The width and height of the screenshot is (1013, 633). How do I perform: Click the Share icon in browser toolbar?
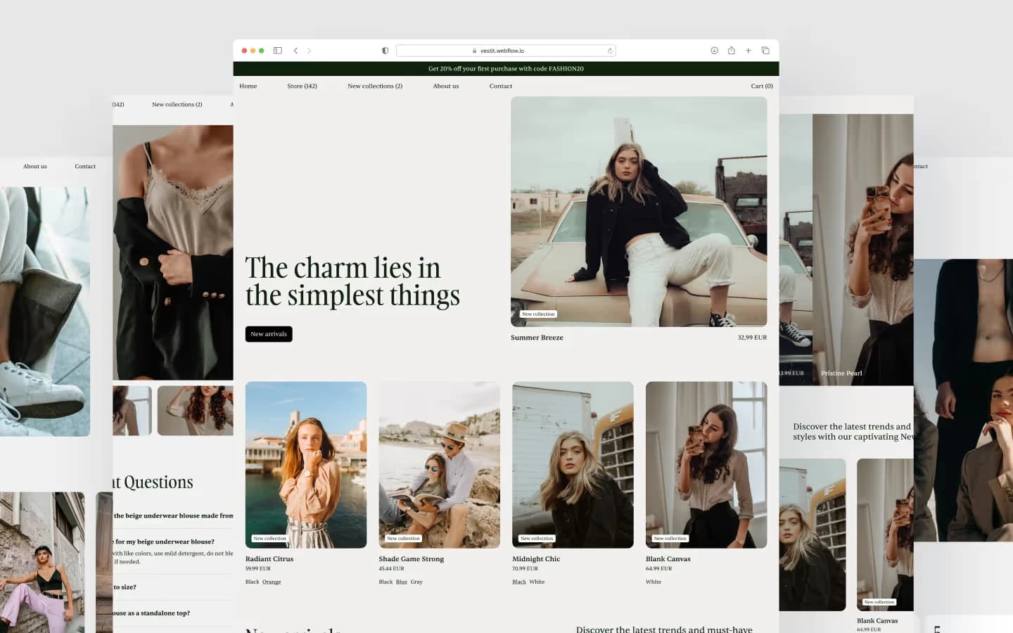pos(732,51)
